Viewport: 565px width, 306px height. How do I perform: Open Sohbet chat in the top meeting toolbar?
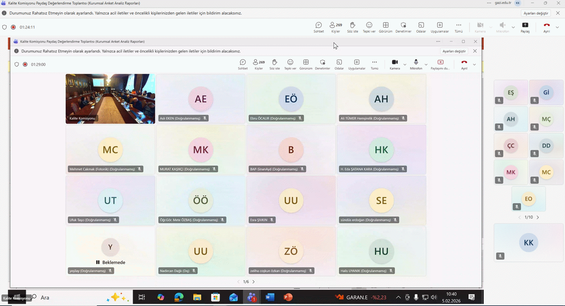(318, 27)
